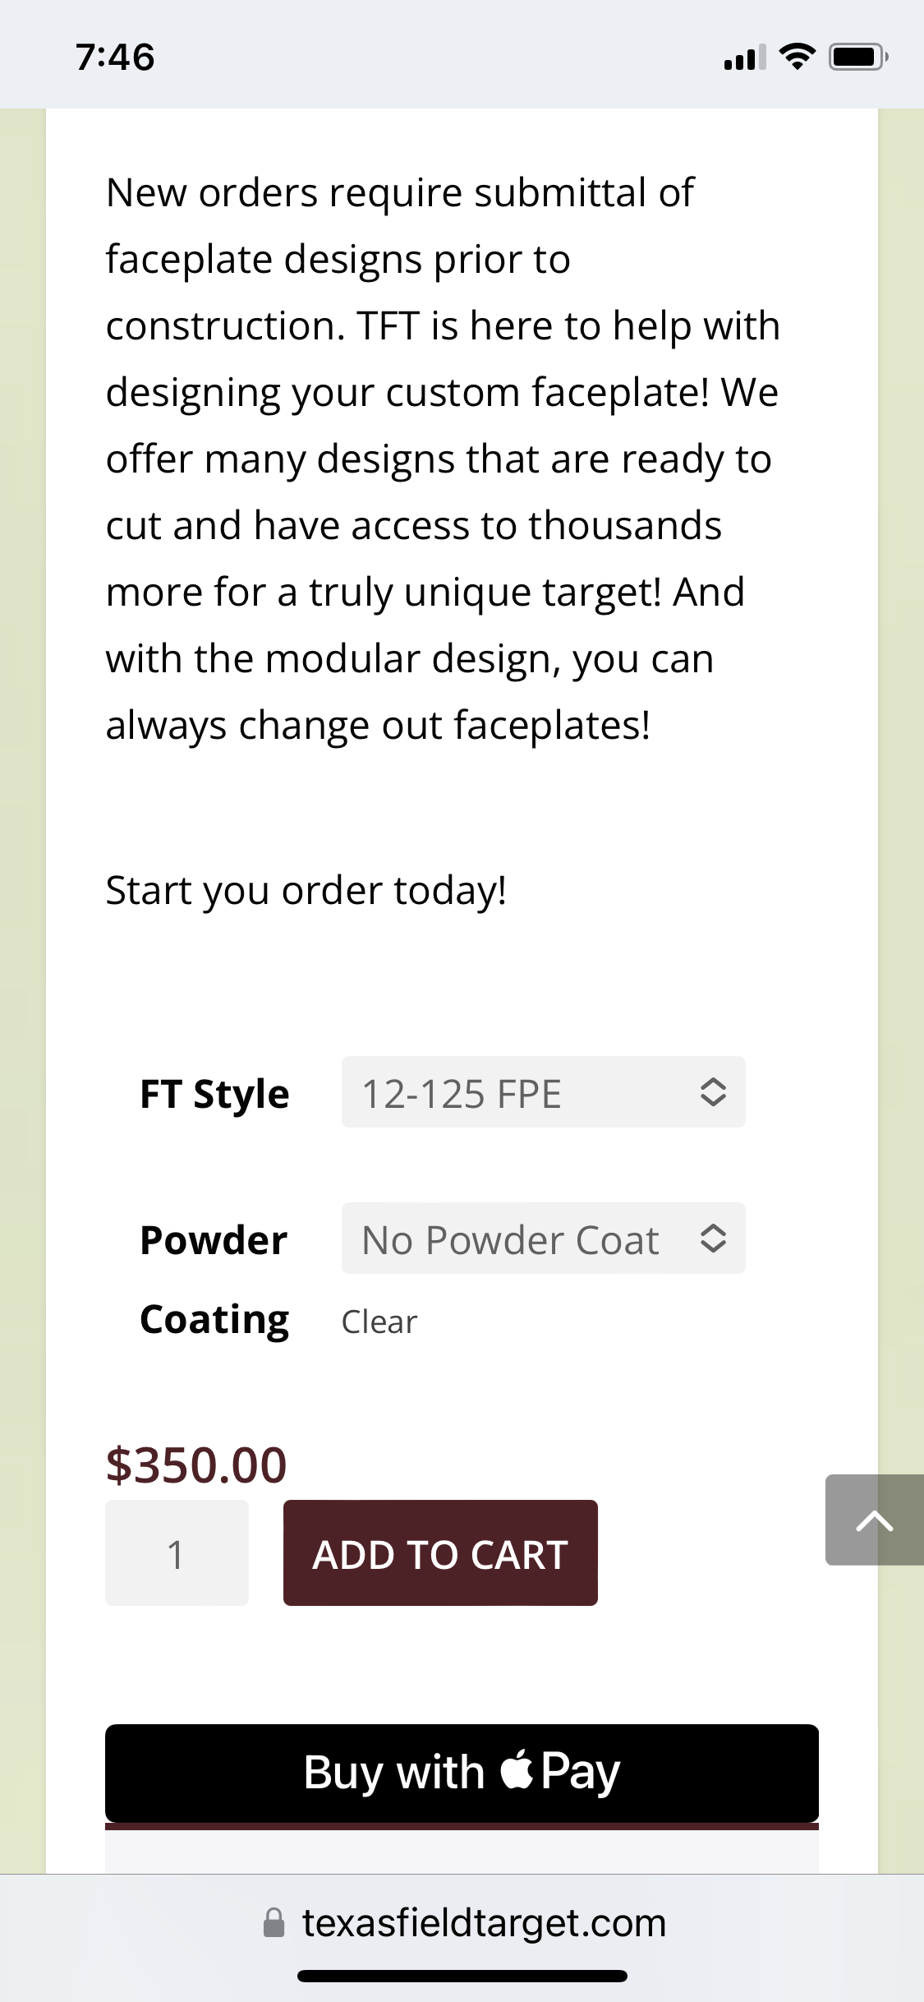The image size is (924, 2002).
Task: Tap the 7:46 clock in status bar
Action: 115,57
